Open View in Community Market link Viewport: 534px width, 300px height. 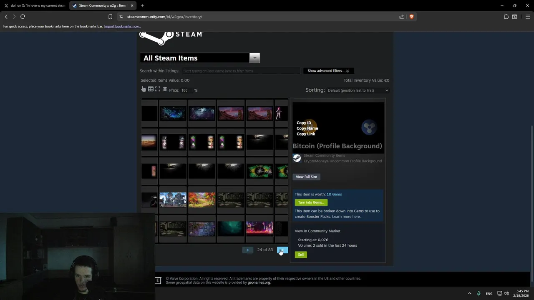click(x=317, y=231)
